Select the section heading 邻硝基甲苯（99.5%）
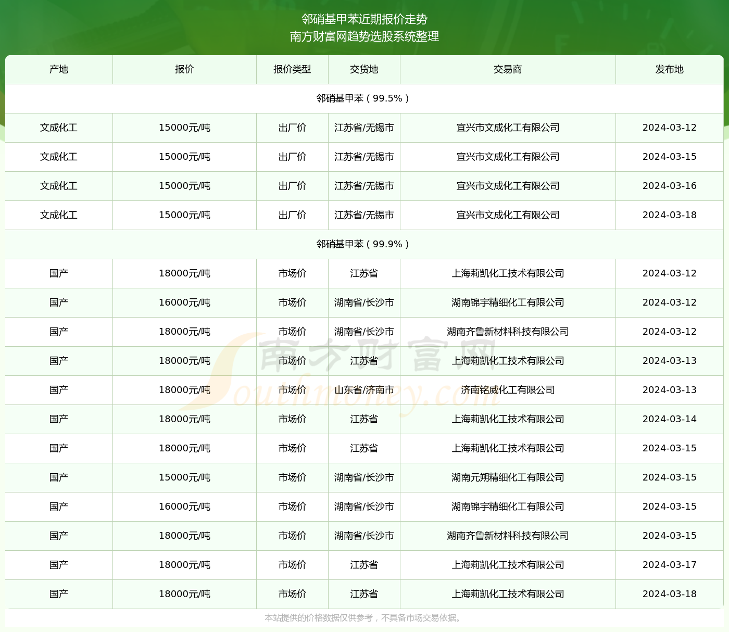729x632 pixels. pyautogui.click(x=364, y=98)
